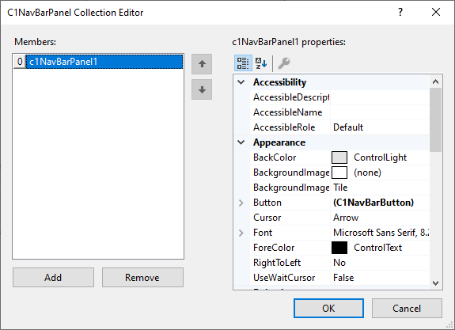
Task: Select the UseWaitCursor False value
Action: point(380,278)
